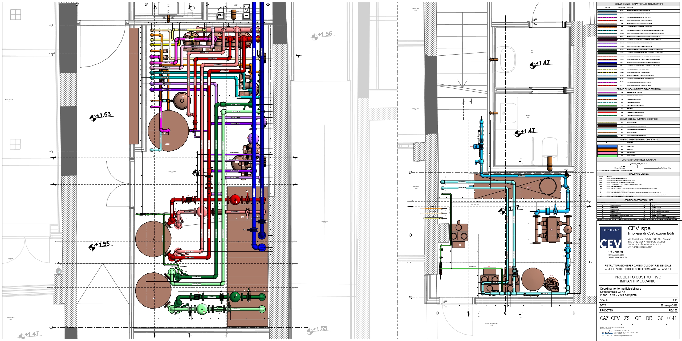This screenshot has height=341, width=682.
Task: Select the pink air-duct swatch in Impianto Aeraulico legend
Action: (x=607, y=153)
